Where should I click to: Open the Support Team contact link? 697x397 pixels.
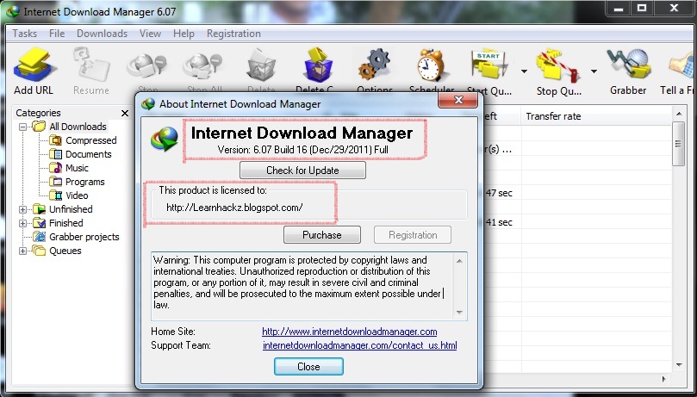click(x=359, y=345)
